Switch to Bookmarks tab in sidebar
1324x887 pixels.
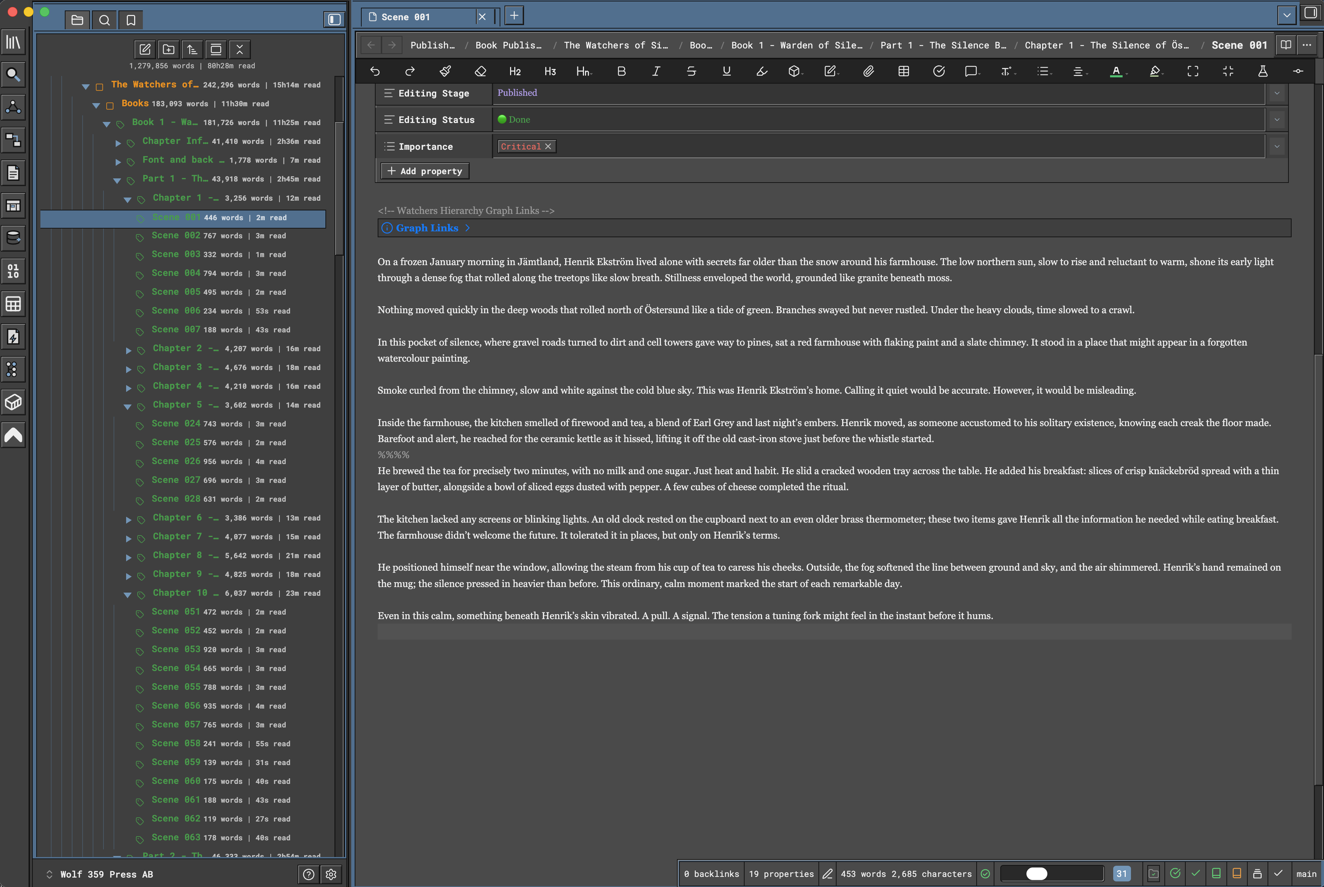(131, 20)
